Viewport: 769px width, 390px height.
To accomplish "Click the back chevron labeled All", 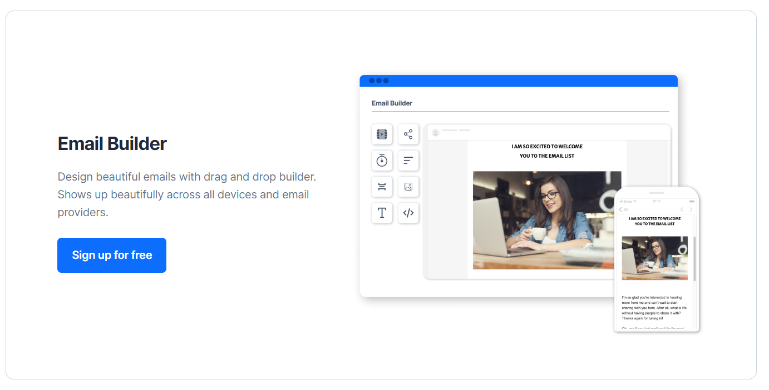I will pos(623,209).
